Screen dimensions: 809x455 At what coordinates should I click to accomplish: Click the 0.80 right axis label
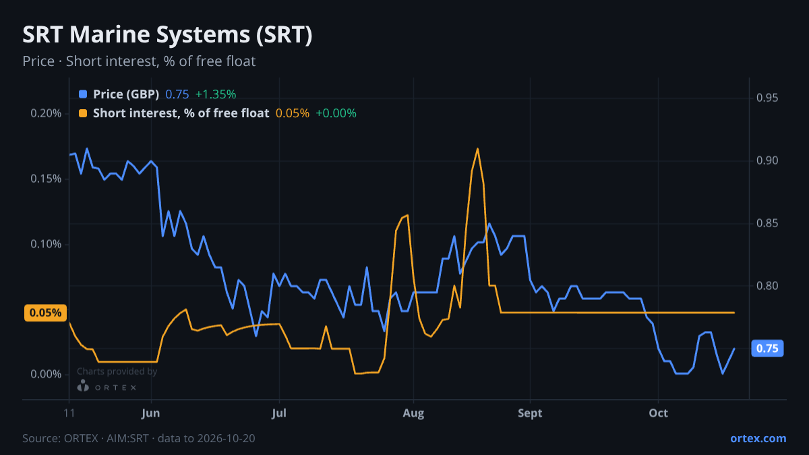767,286
